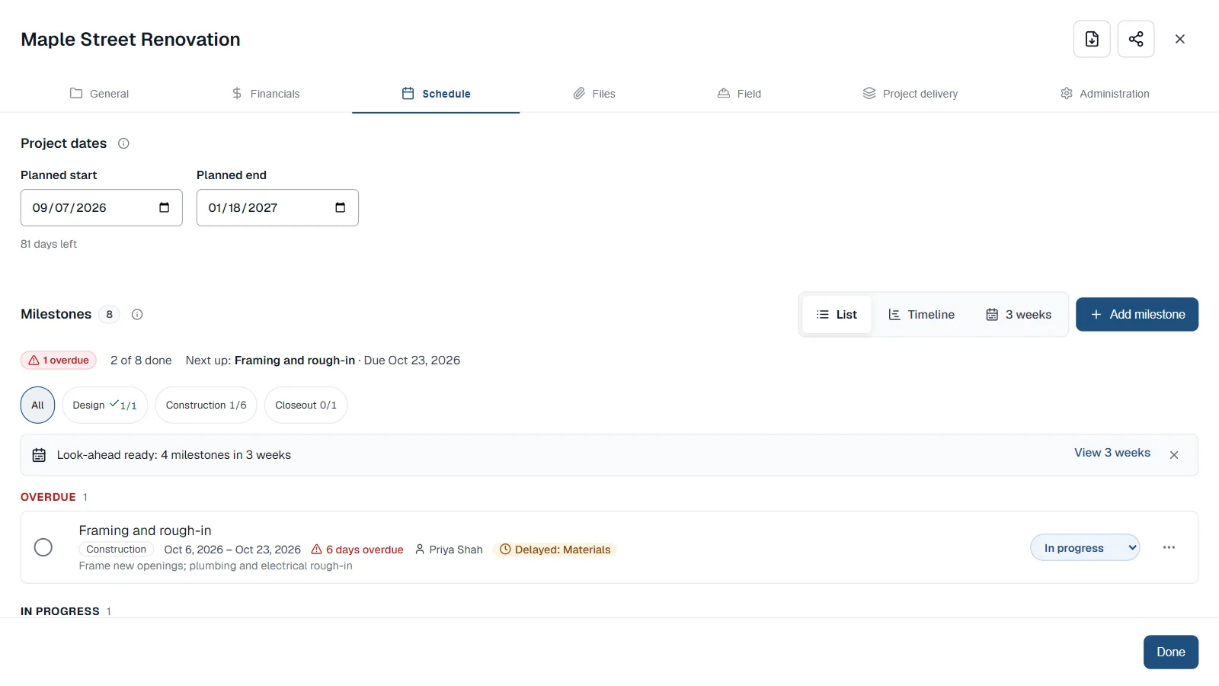Open the calendar picker for Planned end
The width and height of the screenshot is (1219, 686).
tap(340, 207)
